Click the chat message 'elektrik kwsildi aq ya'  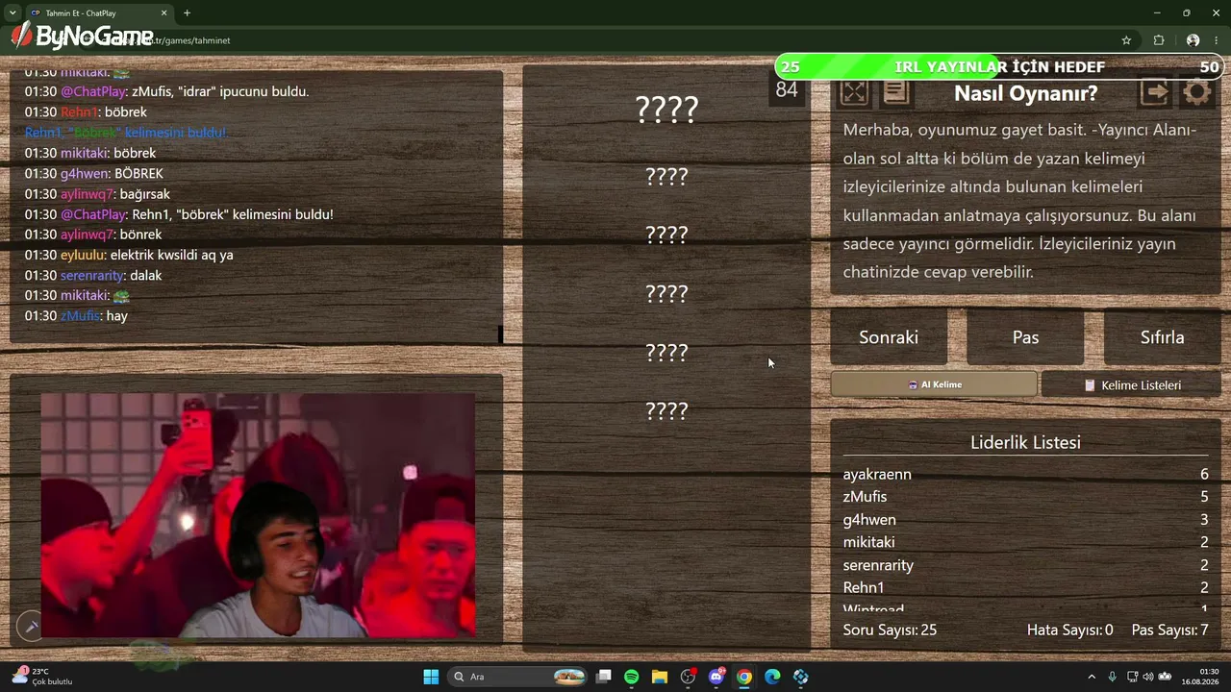[129, 255]
